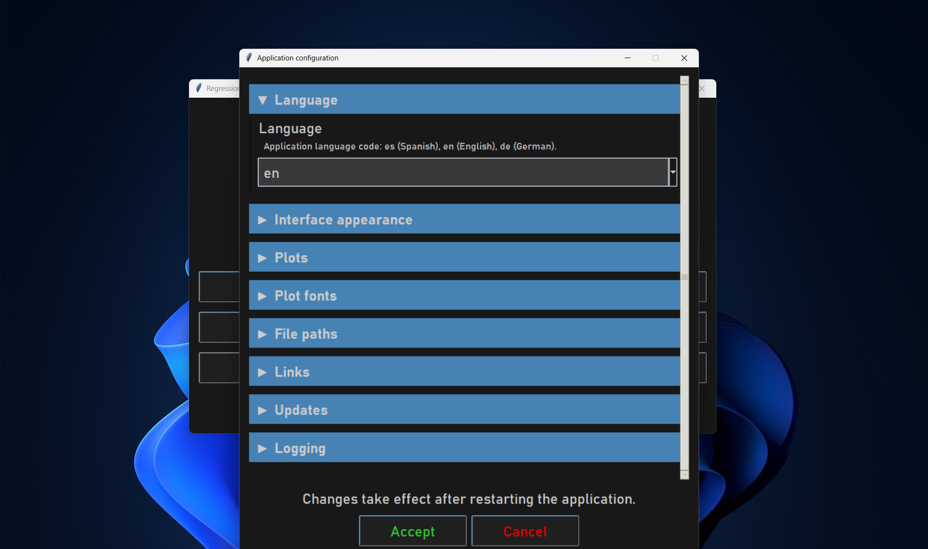The height and width of the screenshot is (549, 928).
Task: Accept the configuration changes
Action: 412,531
